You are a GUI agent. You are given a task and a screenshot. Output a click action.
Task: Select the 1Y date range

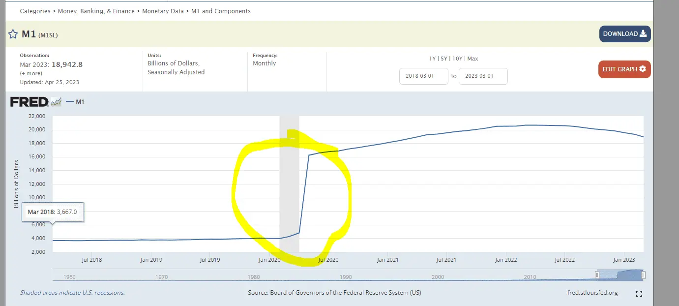tap(432, 59)
